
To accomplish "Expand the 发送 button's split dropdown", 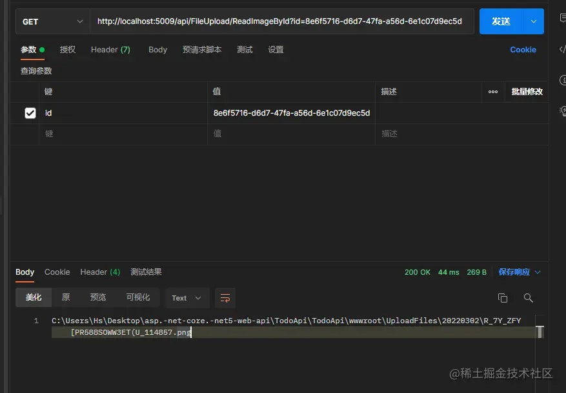I will coord(533,21).
